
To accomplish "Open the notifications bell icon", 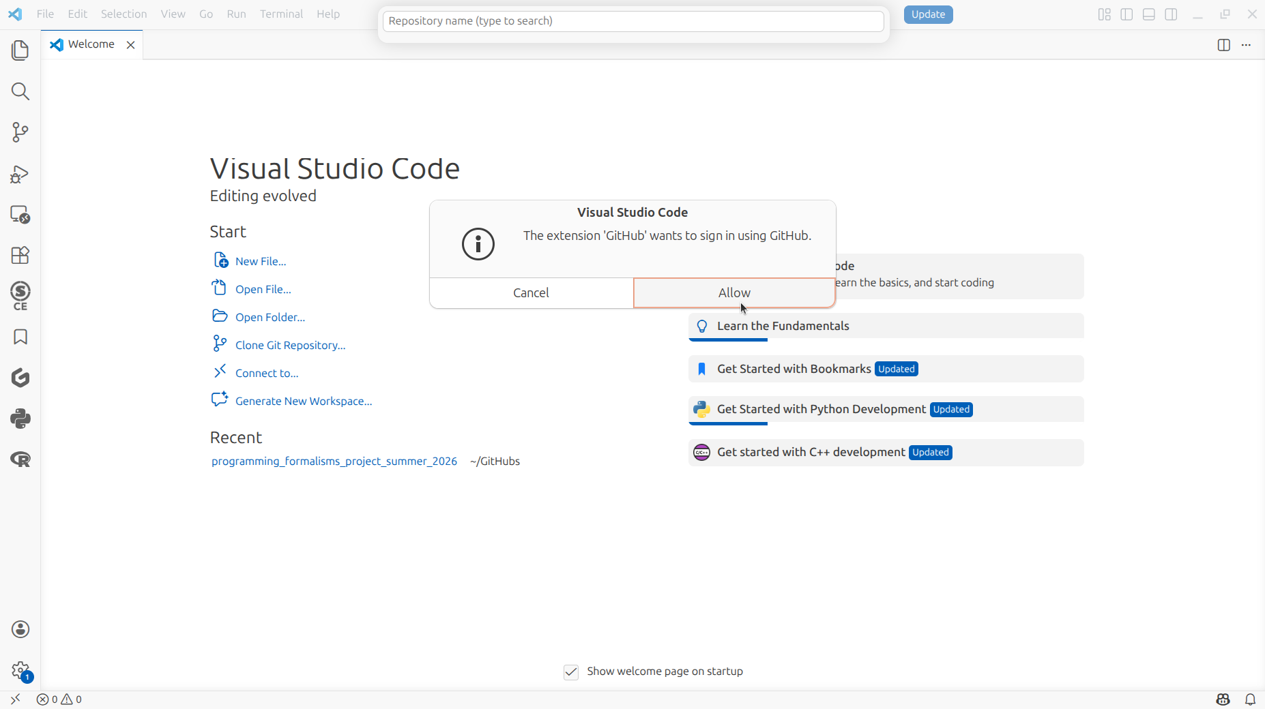I will point(1250,699).
